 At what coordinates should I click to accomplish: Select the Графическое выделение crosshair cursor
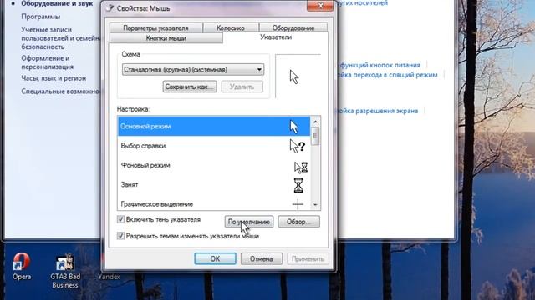tap(298, 204)
